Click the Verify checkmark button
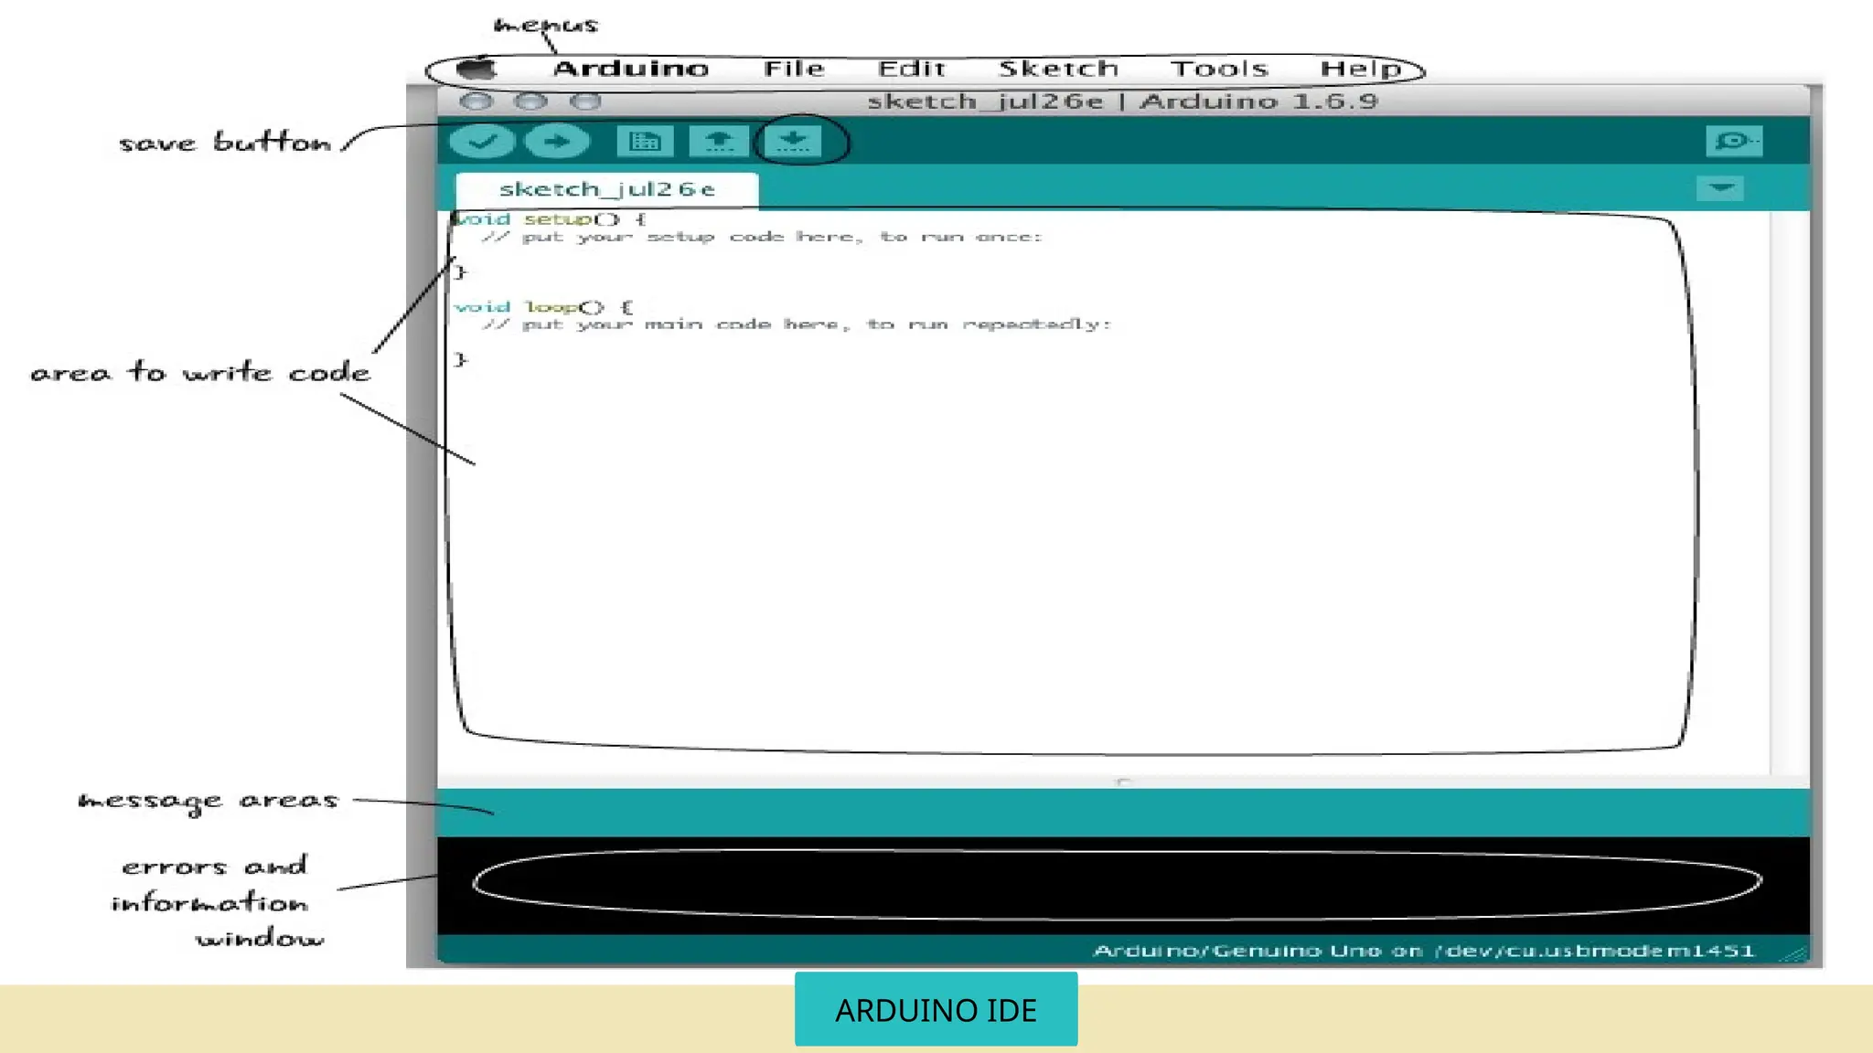The width and height of the screenshot is (1873, 1053). 482,141
